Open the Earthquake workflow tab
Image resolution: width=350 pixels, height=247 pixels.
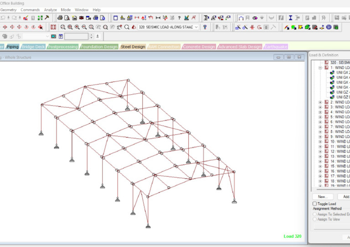click(276, 47)
